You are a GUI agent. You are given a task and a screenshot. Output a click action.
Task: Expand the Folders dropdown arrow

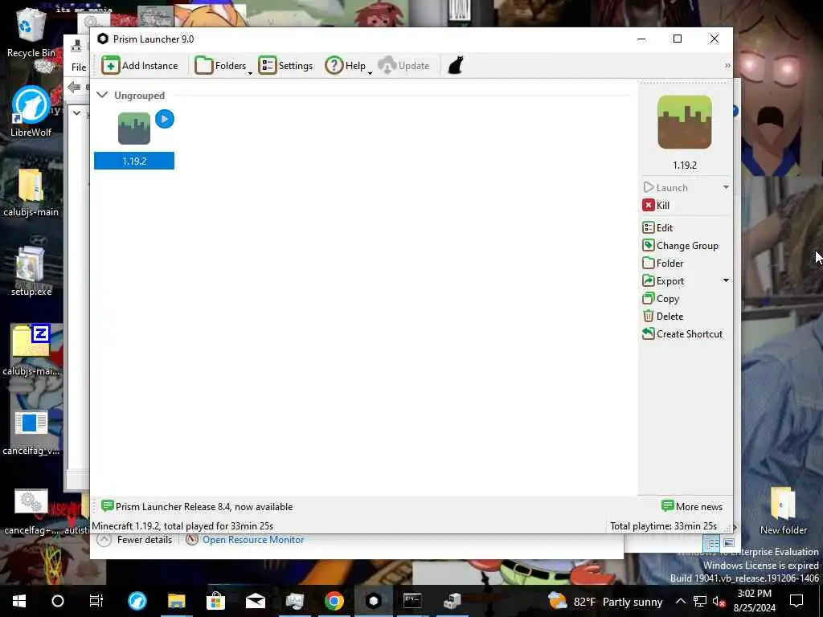point(251,72)
